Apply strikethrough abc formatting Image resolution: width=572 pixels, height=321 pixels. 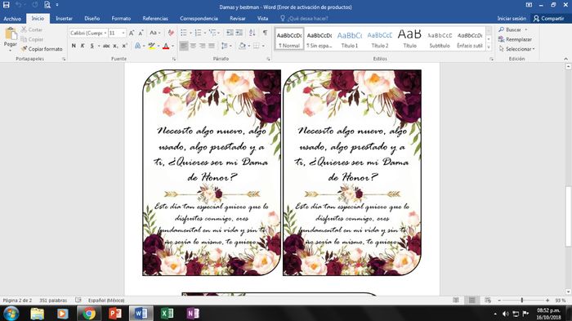[105, 46]
